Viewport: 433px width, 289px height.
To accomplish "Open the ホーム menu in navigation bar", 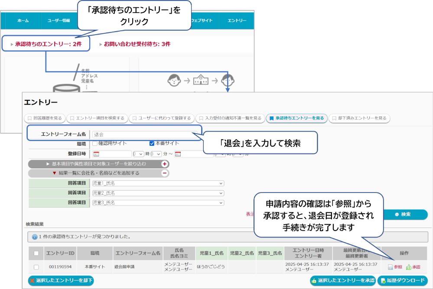I will click(x=23, y=21).
